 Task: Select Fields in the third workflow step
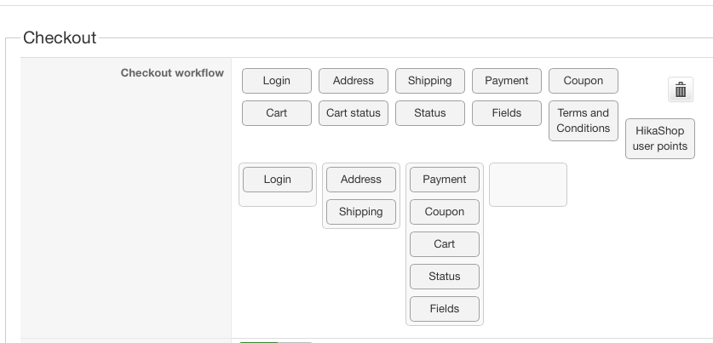click(445, 309)
